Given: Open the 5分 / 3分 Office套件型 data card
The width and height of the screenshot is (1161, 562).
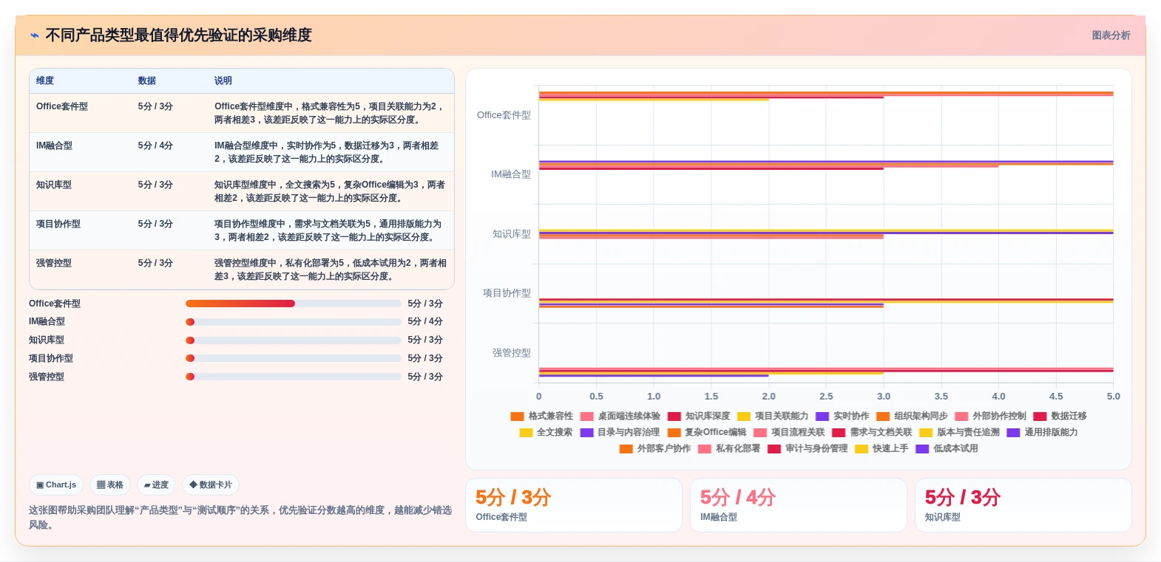Looking at the screenshot, I should click(x=574, y=505).
